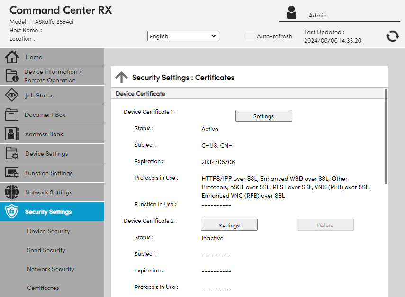
Task: Go to Job Status menu
Action: [x=52, y=95]
